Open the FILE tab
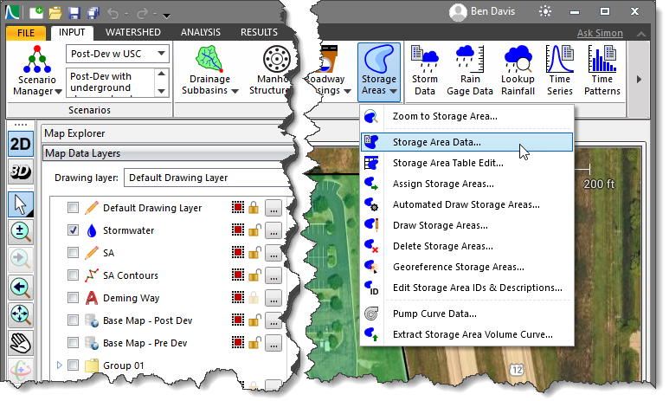The image size is (669, 401). [x=26, y=33]
